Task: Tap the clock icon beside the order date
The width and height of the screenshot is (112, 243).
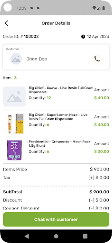Action: point(83,36)
